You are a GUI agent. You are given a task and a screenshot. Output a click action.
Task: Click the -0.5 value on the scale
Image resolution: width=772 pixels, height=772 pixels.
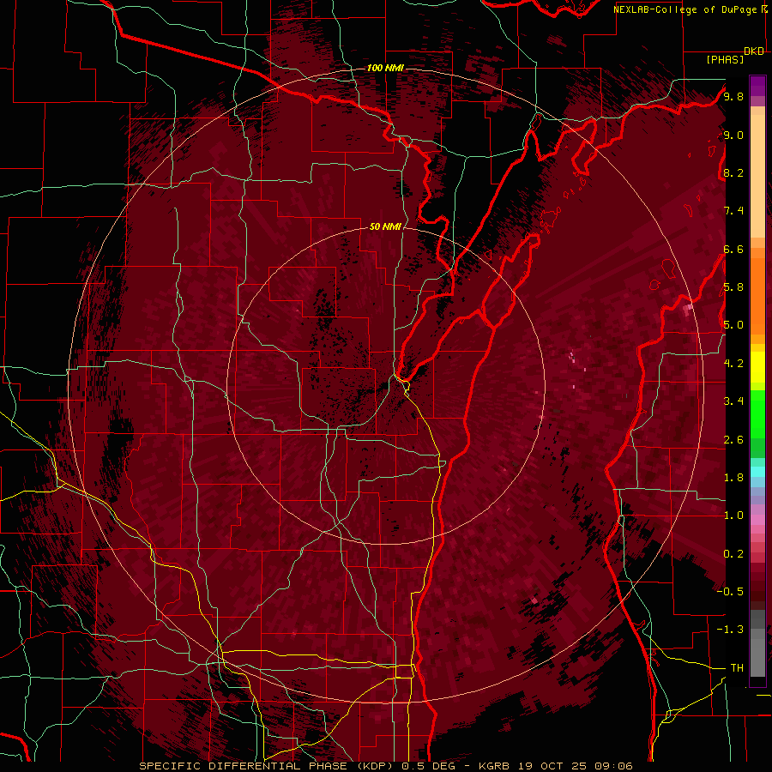click(730, 592)
